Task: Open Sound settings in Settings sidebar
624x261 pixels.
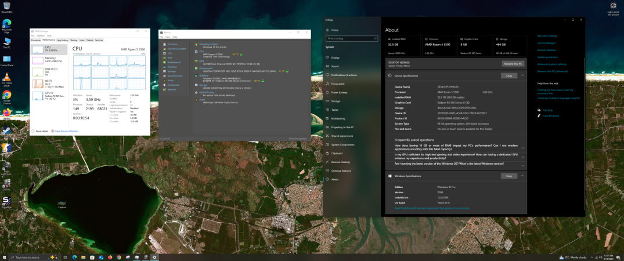Action: pyautogui.click(x=352, y=67)
